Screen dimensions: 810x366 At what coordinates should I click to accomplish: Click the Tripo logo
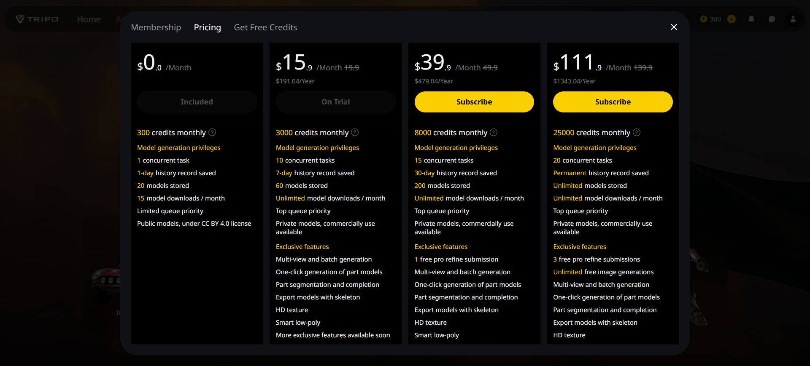37,19
